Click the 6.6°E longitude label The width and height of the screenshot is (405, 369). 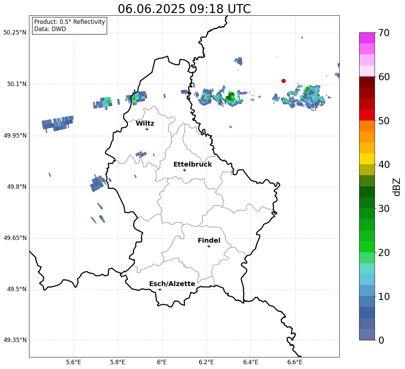(x=295, y=362)
